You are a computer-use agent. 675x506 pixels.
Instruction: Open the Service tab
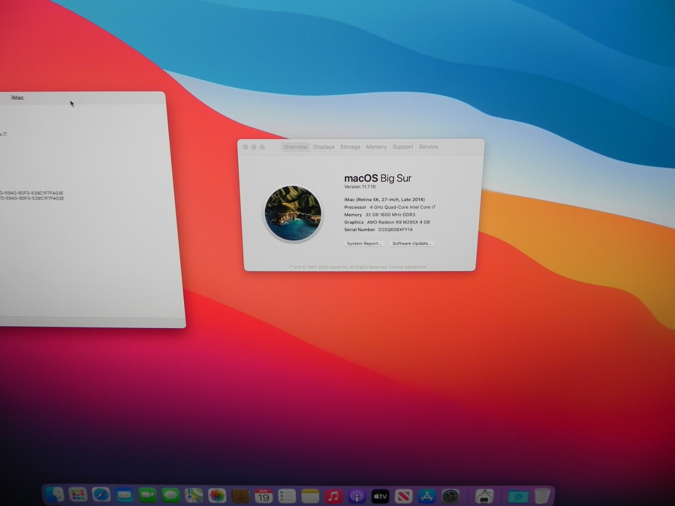pyautogui.click(x=428, y=147)
